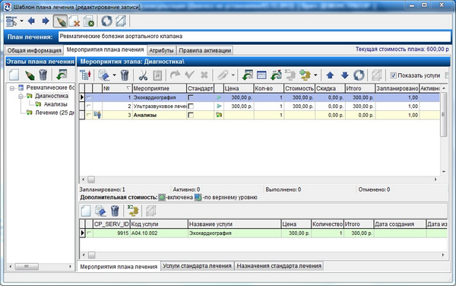Click the sigma coins icon in services toolbar
This screenshot has height=286, width=456.
(133, 211)
